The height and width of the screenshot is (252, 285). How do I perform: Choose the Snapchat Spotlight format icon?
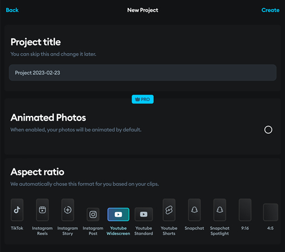point(219,210)
